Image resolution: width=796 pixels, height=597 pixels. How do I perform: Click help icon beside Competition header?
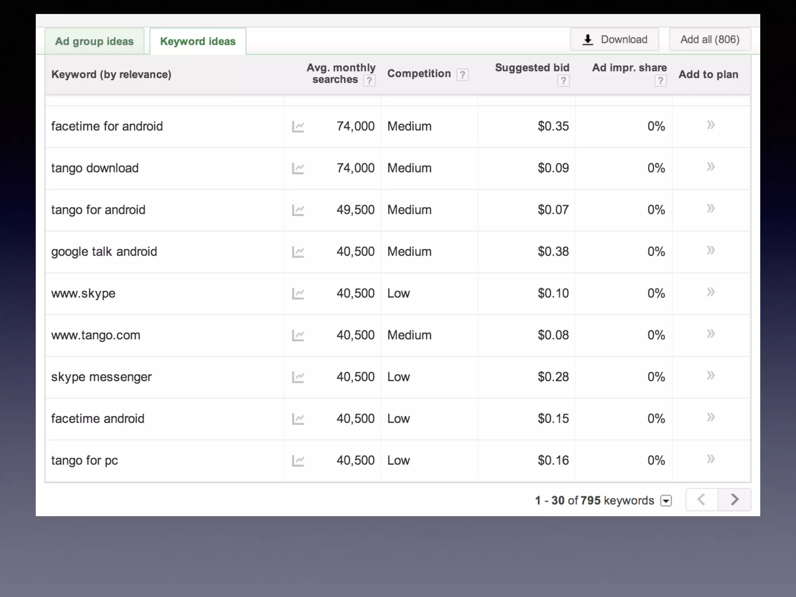point(462,75)
